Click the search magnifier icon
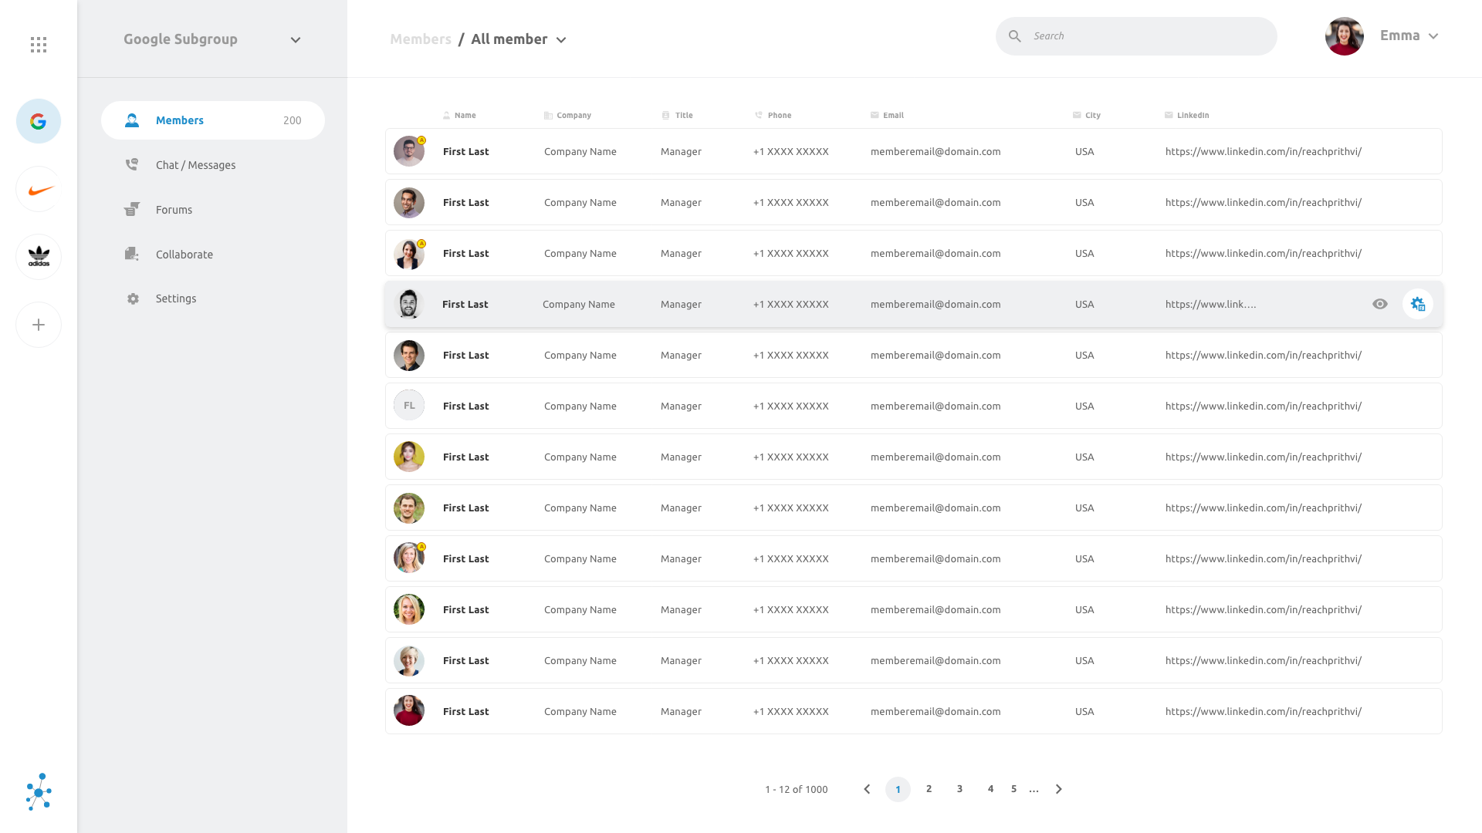 [x=1015, y=36]
